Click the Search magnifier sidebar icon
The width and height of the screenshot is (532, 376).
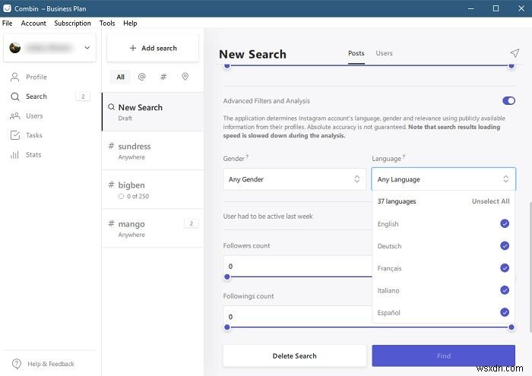[14, 96]
